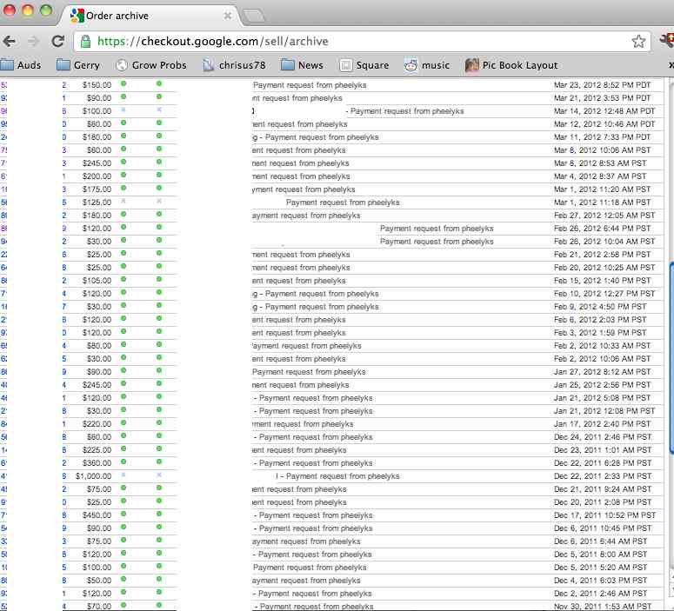674x611 pixels.
Task: Open the chrisus78 bookmark
Action: pyautogui.click(x=236, y=65)
